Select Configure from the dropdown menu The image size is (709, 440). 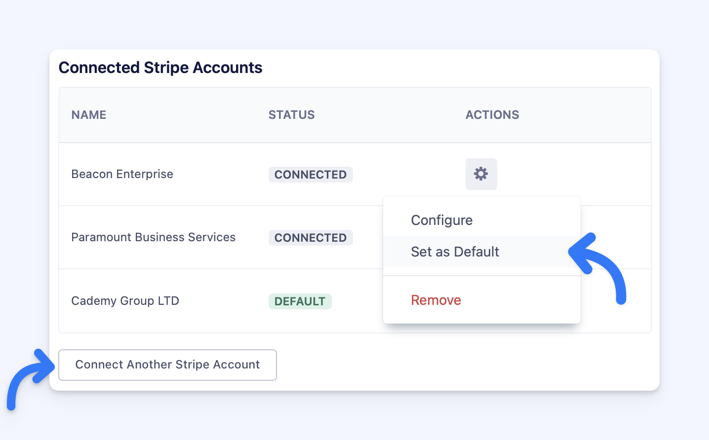click(x=441, y=220)
